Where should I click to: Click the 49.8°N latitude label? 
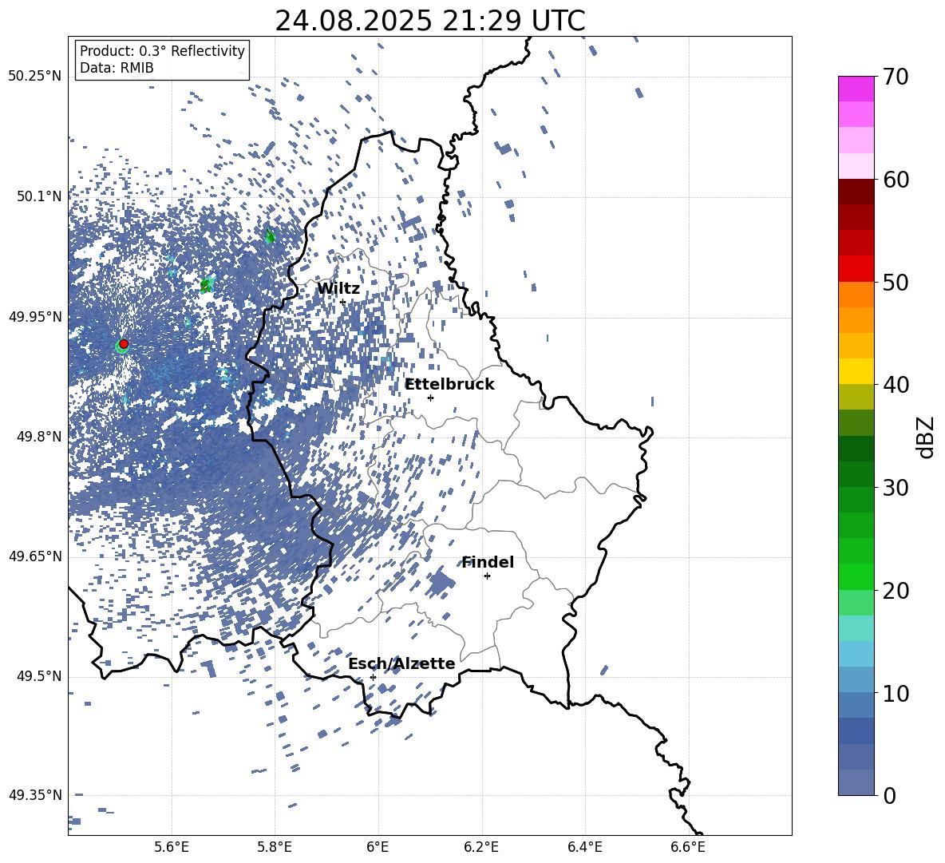(x=39, y=437)
